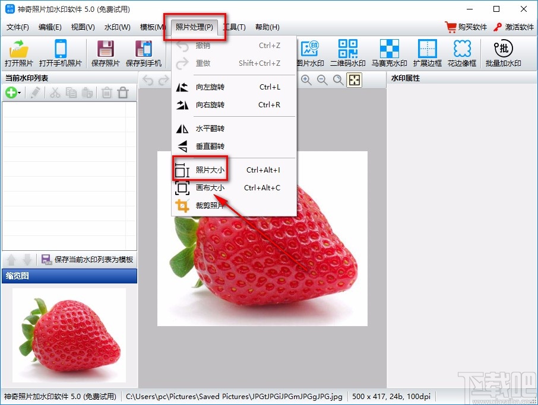The width and height of the screenshot is (538, 405).
Task: Click the 当前水印列表 panel title
Action: coord(27,78)
